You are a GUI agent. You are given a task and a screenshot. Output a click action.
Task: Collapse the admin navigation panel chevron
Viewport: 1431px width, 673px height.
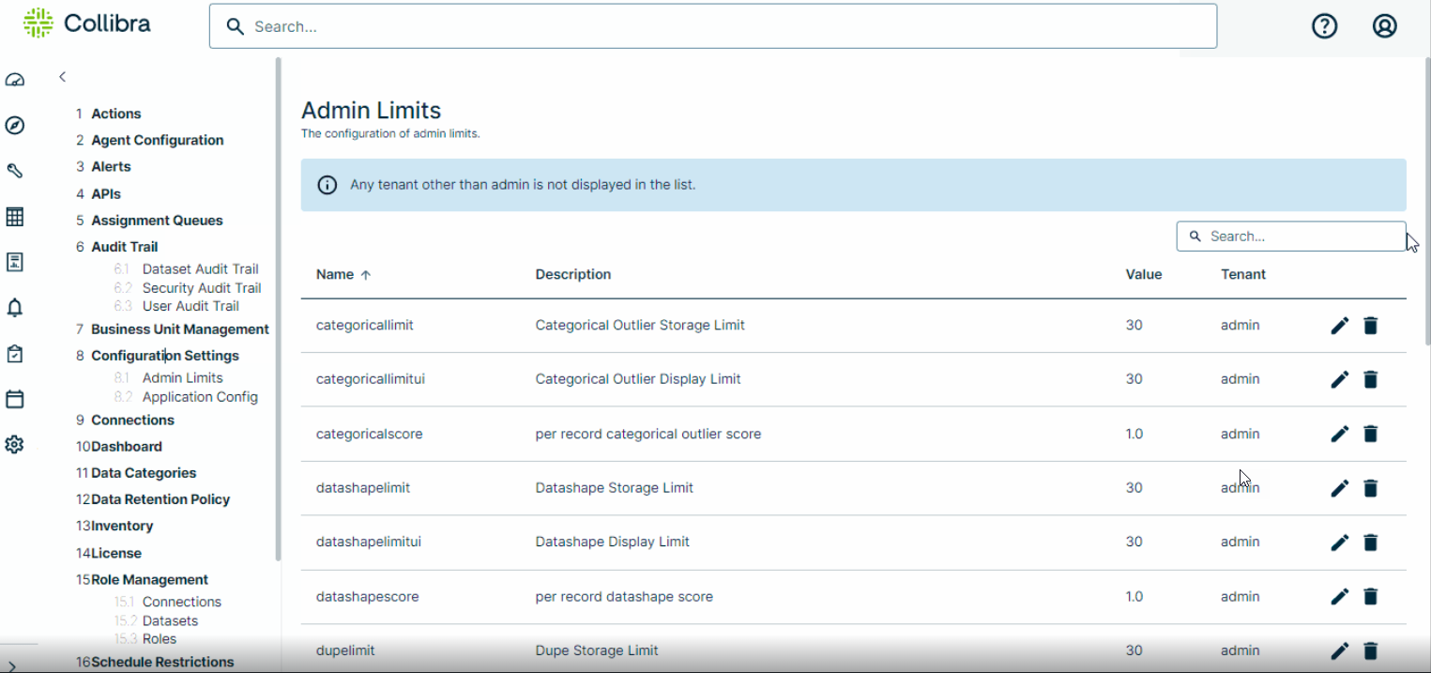[x=62, y=77]
